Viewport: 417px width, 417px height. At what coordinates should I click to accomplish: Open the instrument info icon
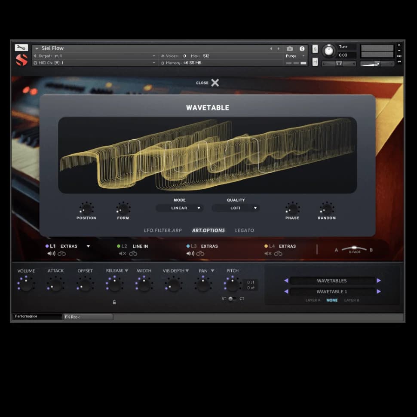(x=302, y=49)
